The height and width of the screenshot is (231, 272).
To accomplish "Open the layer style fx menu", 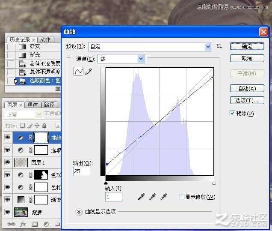I will click(x=24, y=224).
